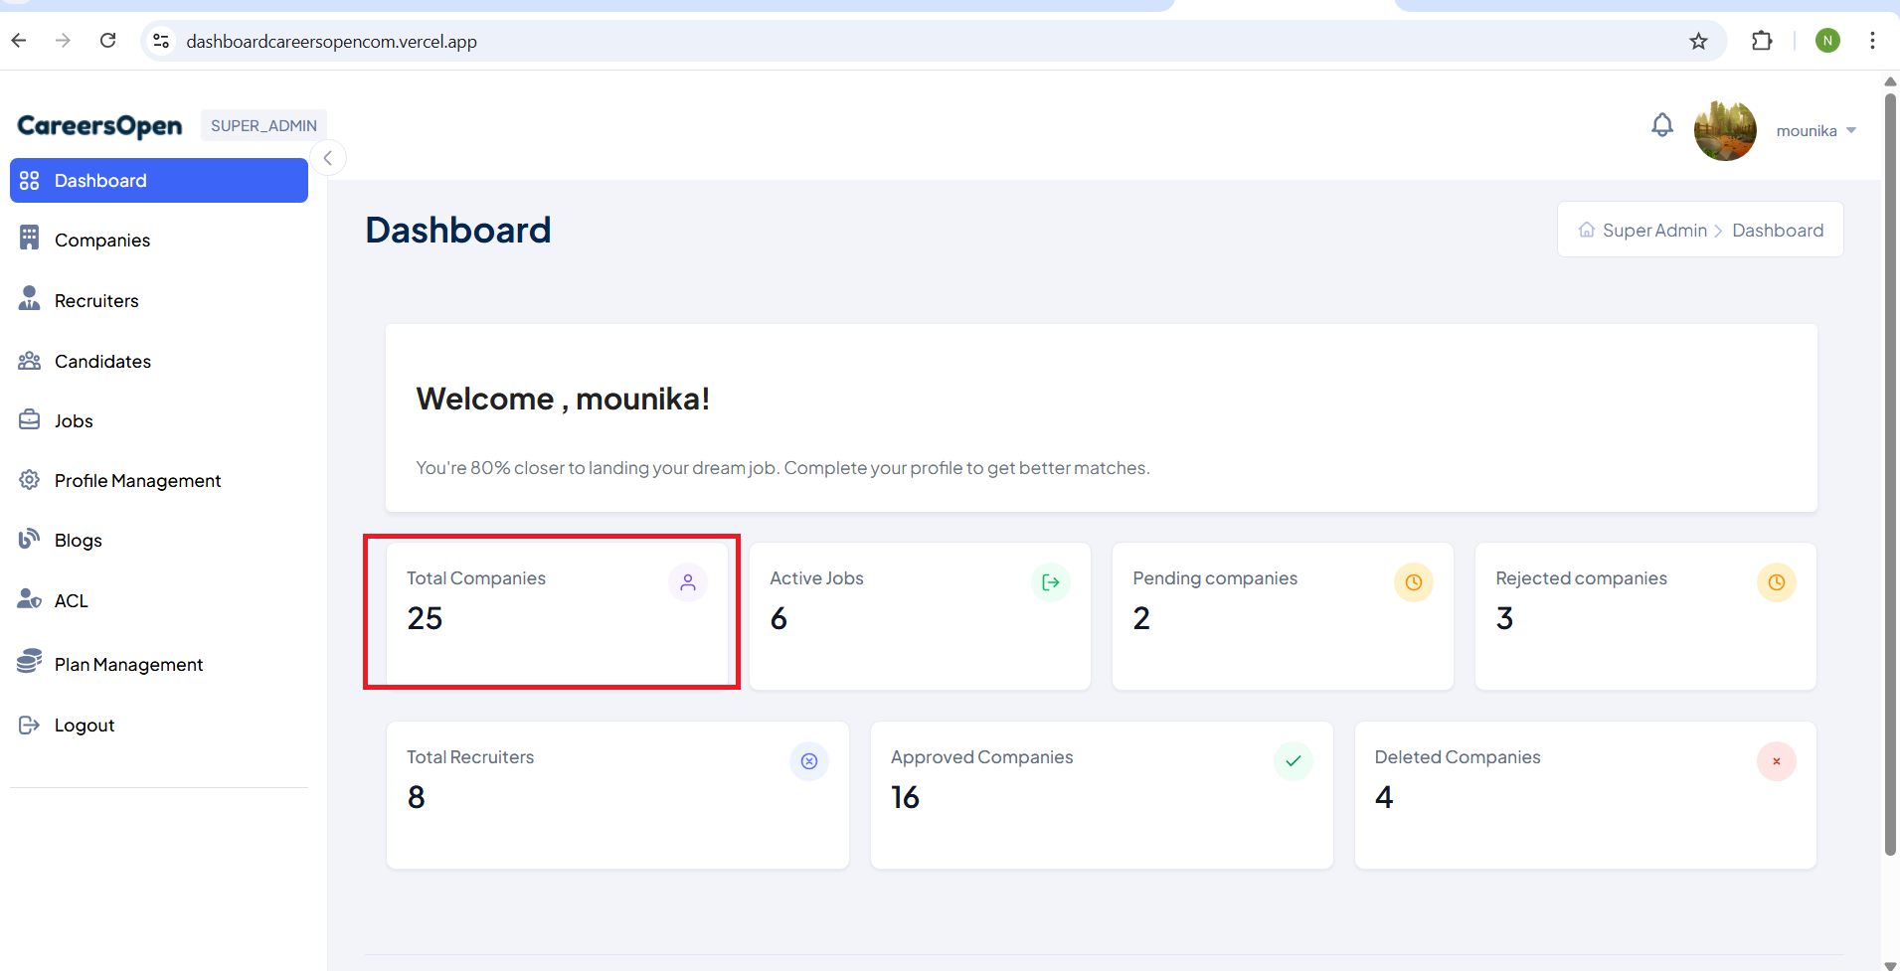Open Companies in the sidebar
Viewport: 1900px width, 971px height.
pyautogui.click(x=101, y=241)
